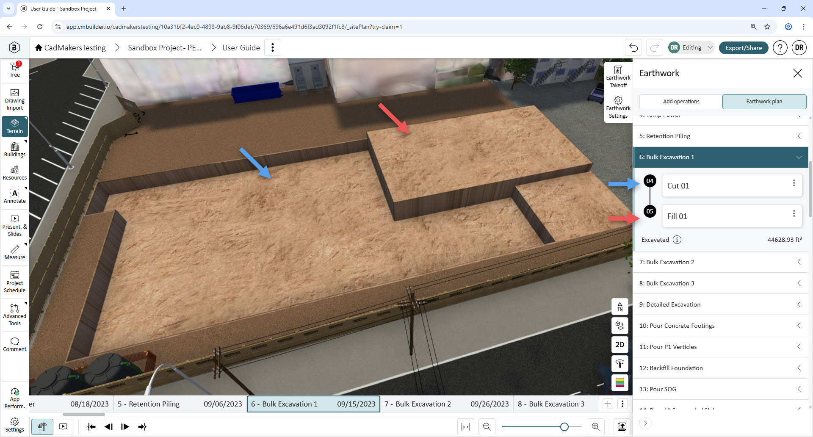The width and height of the screenshot is (813, 437).
Task: Expand 7: Bulk Excavation 2 step
Action: pyautogui.click(x=720, y=262)
